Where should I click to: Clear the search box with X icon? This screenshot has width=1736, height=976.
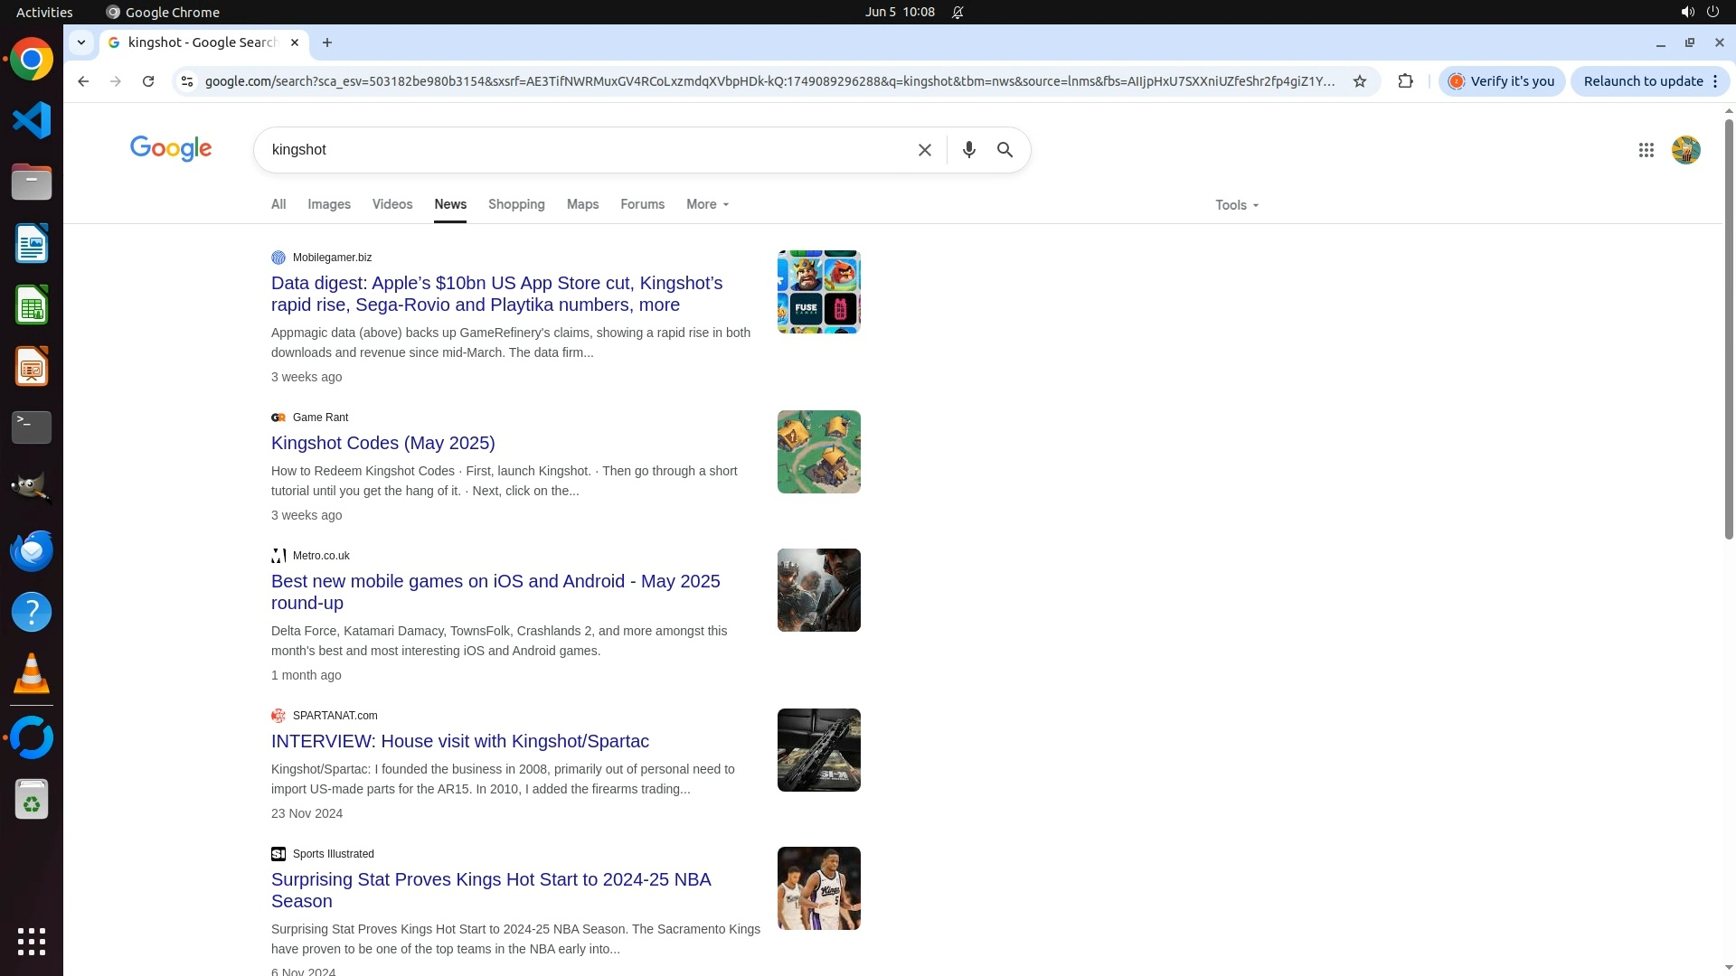click(x=924, y=150)
